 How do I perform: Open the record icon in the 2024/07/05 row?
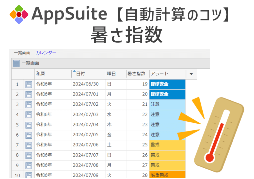(x=28, y=135)
